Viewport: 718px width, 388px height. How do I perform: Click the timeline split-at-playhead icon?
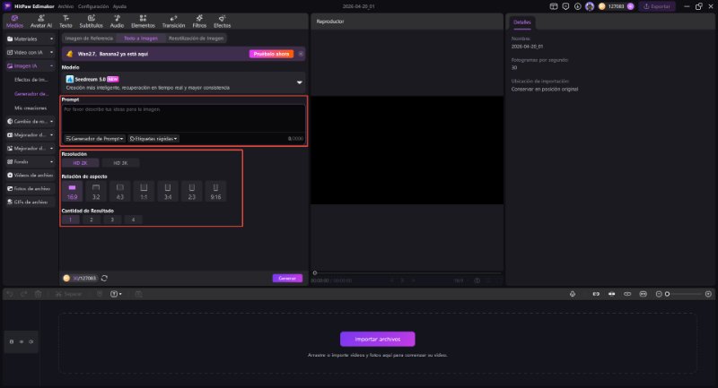[611, 294]
